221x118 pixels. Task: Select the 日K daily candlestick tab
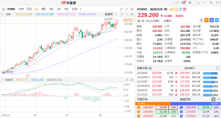[36, 9]
